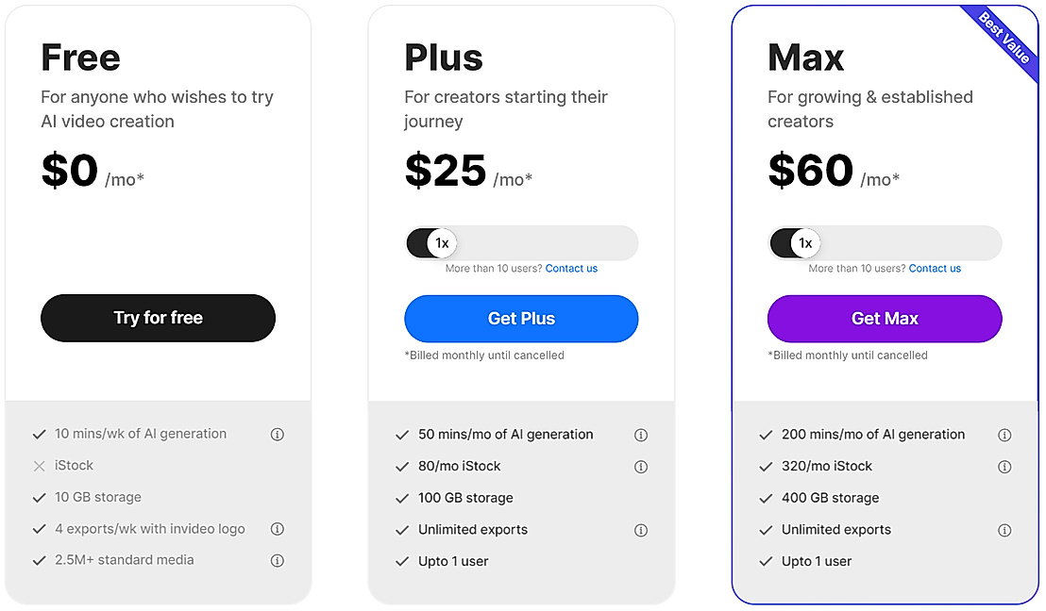
Task: Click the Get Max button
Action: (x=885, y=319)
